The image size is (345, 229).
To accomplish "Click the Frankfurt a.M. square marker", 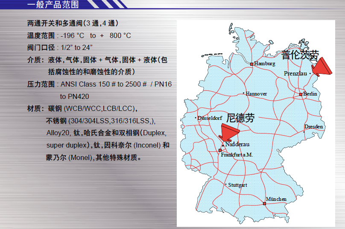I will click(220, 150).
